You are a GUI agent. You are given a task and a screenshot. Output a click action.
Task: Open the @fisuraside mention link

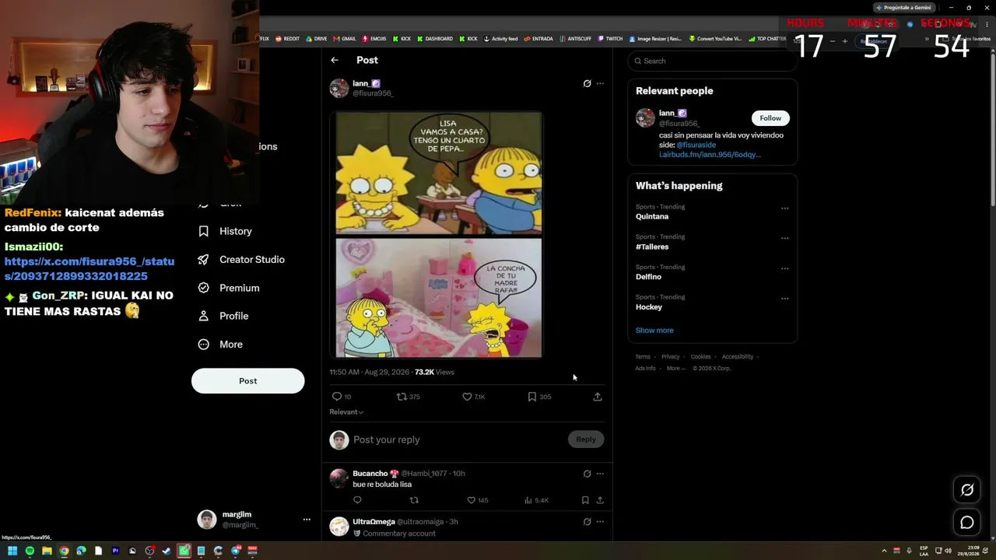pyautogui.click(x=696, y=145)
